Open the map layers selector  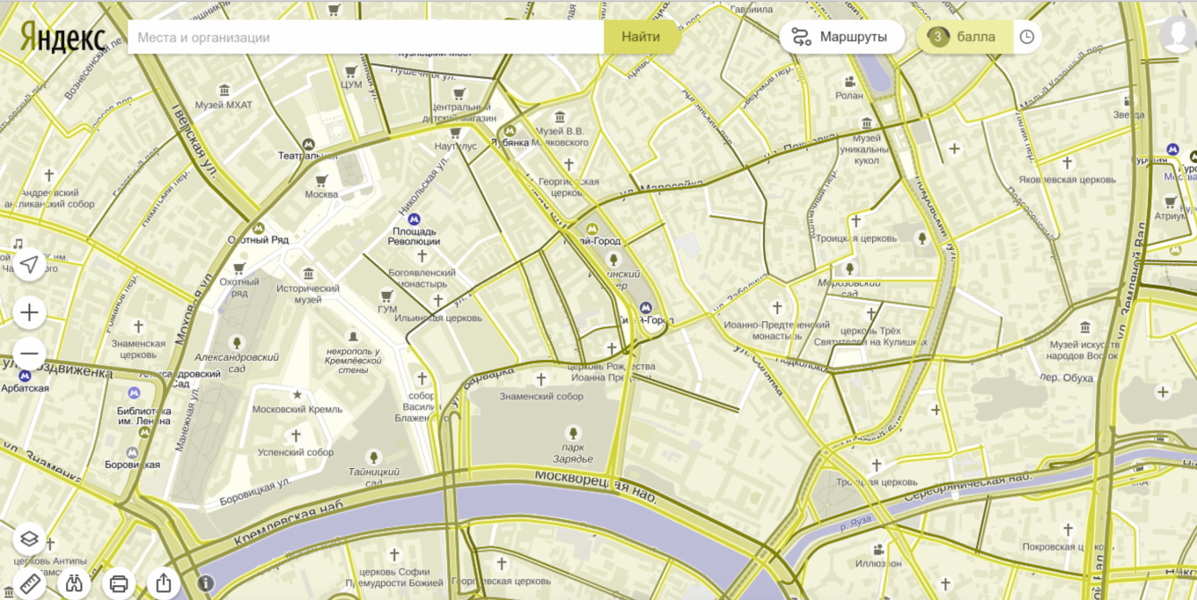(29, 538)
